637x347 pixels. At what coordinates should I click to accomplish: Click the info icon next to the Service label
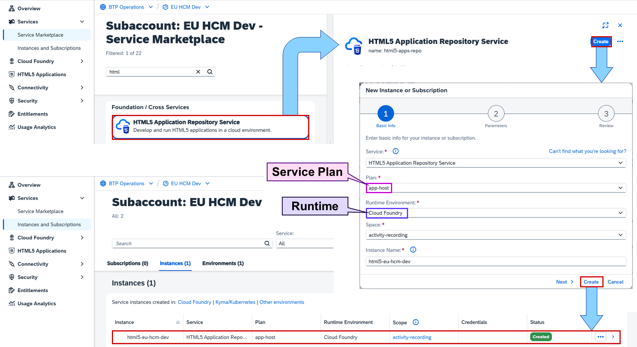point(396,151)
